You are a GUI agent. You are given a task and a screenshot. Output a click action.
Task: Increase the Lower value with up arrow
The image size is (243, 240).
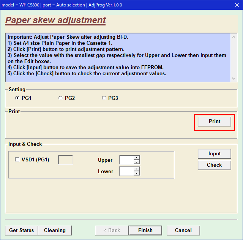click(x=137, y=169)
